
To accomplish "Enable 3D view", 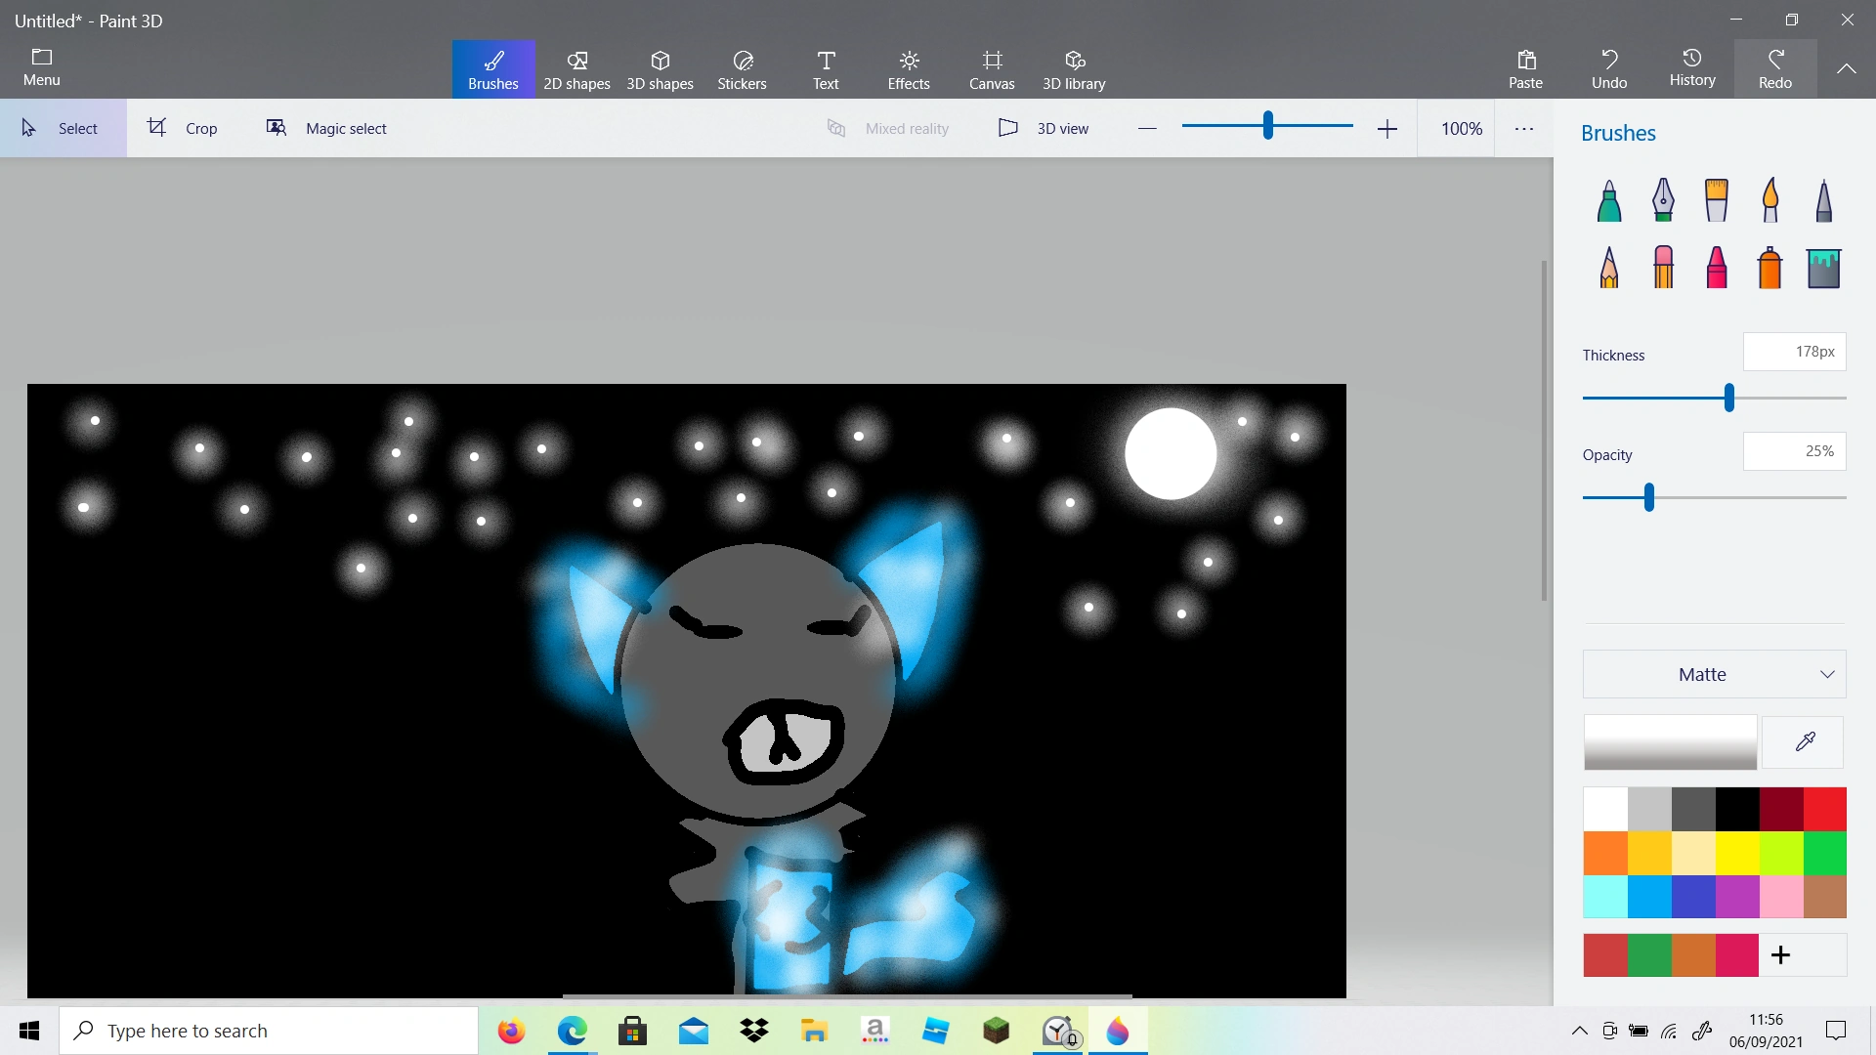I will click(1045, 128).
